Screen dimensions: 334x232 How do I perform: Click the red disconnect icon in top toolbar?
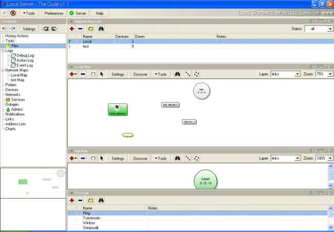[13, 13]
